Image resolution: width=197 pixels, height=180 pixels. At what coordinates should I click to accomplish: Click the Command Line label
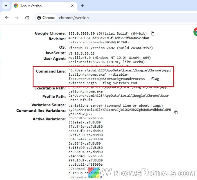tap(51, 71)
